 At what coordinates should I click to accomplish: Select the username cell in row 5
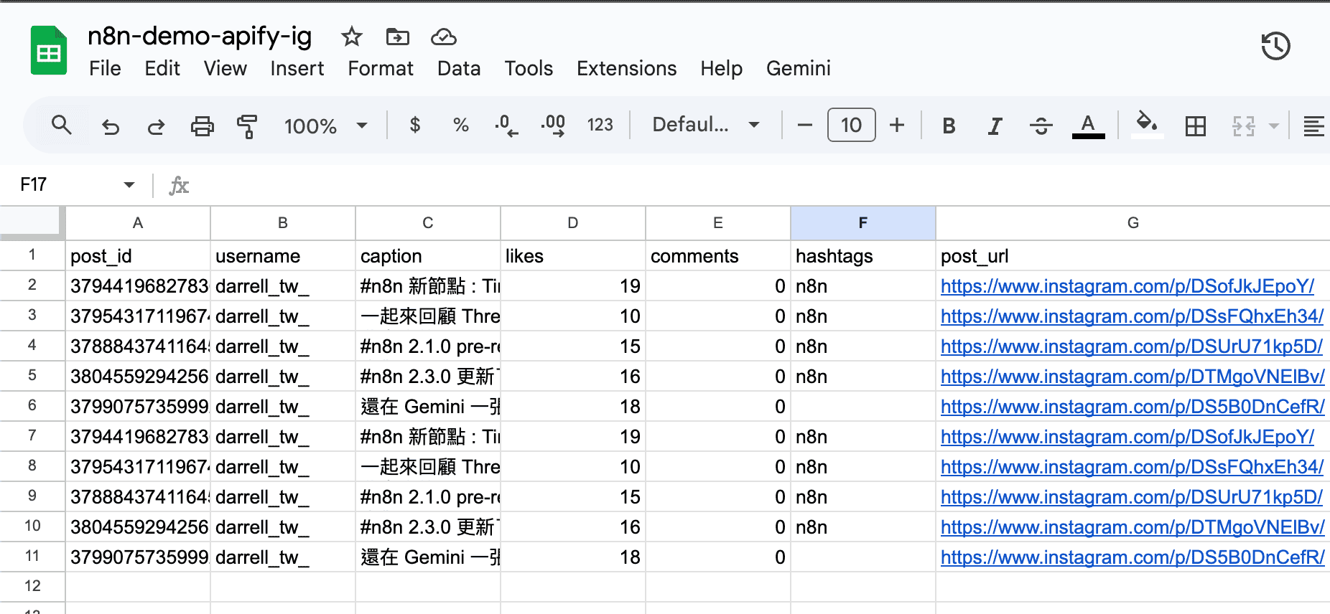283,377
